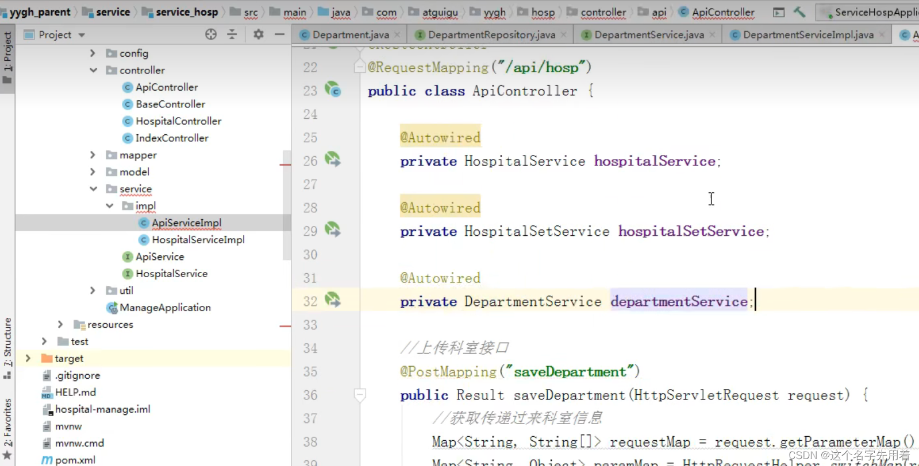Click the autowired gutter icon on line 32

pyautogui.click(x=333, y=300)
